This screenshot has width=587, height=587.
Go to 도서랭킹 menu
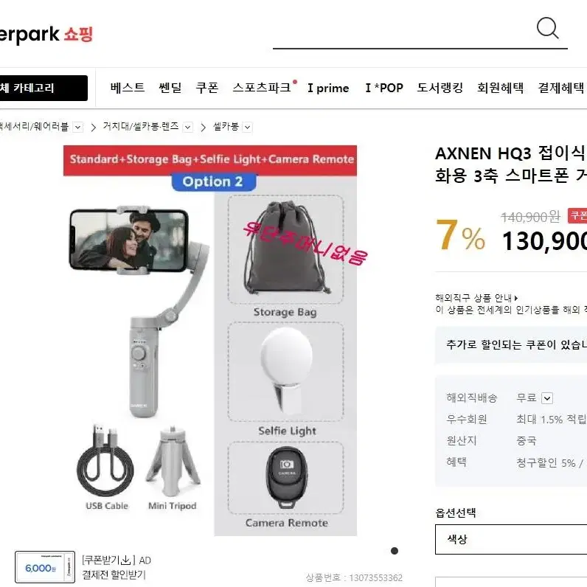click(440, 88)
